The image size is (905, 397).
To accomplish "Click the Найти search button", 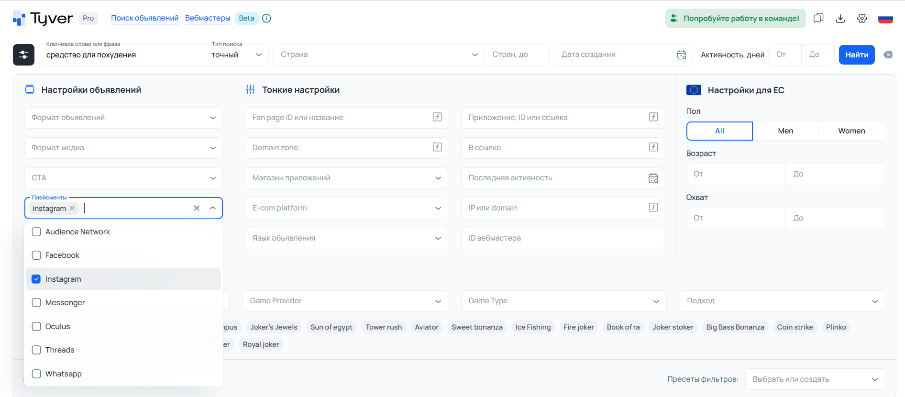I will coord(857,55).
